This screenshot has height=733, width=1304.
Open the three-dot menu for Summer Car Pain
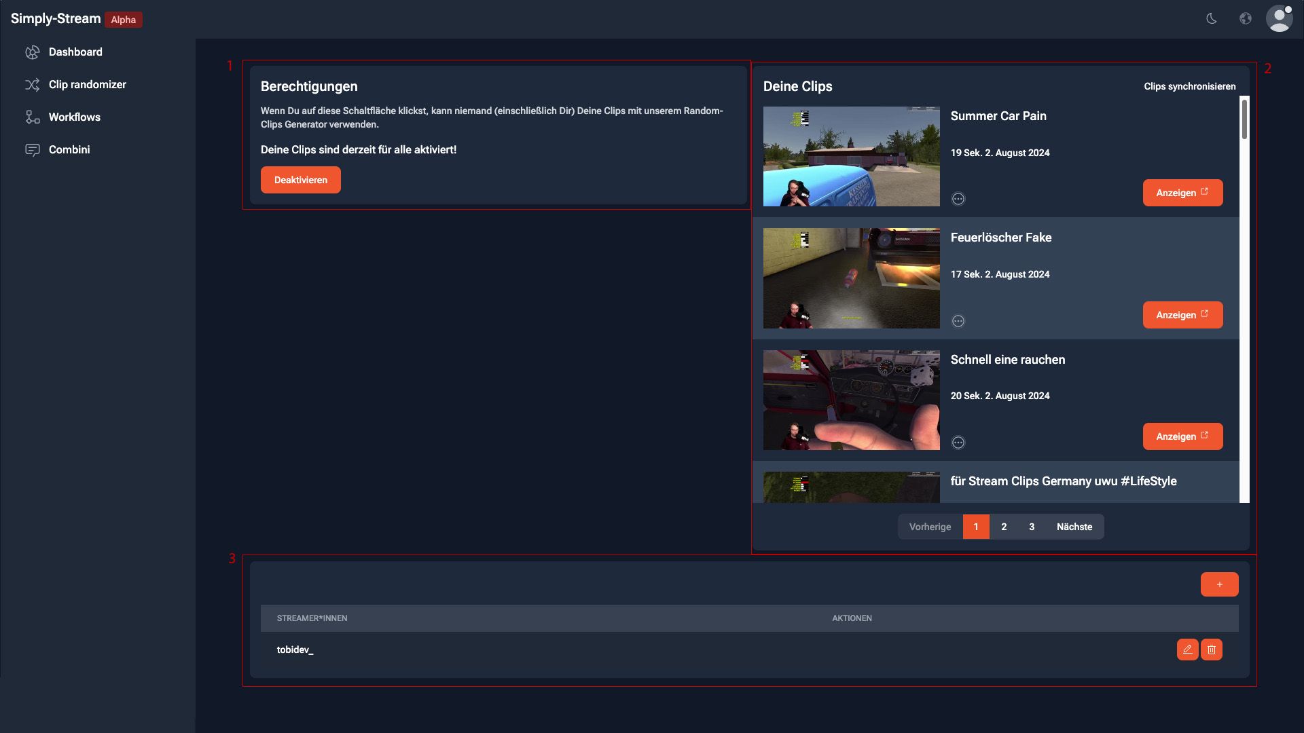click(x=958, y=198)
